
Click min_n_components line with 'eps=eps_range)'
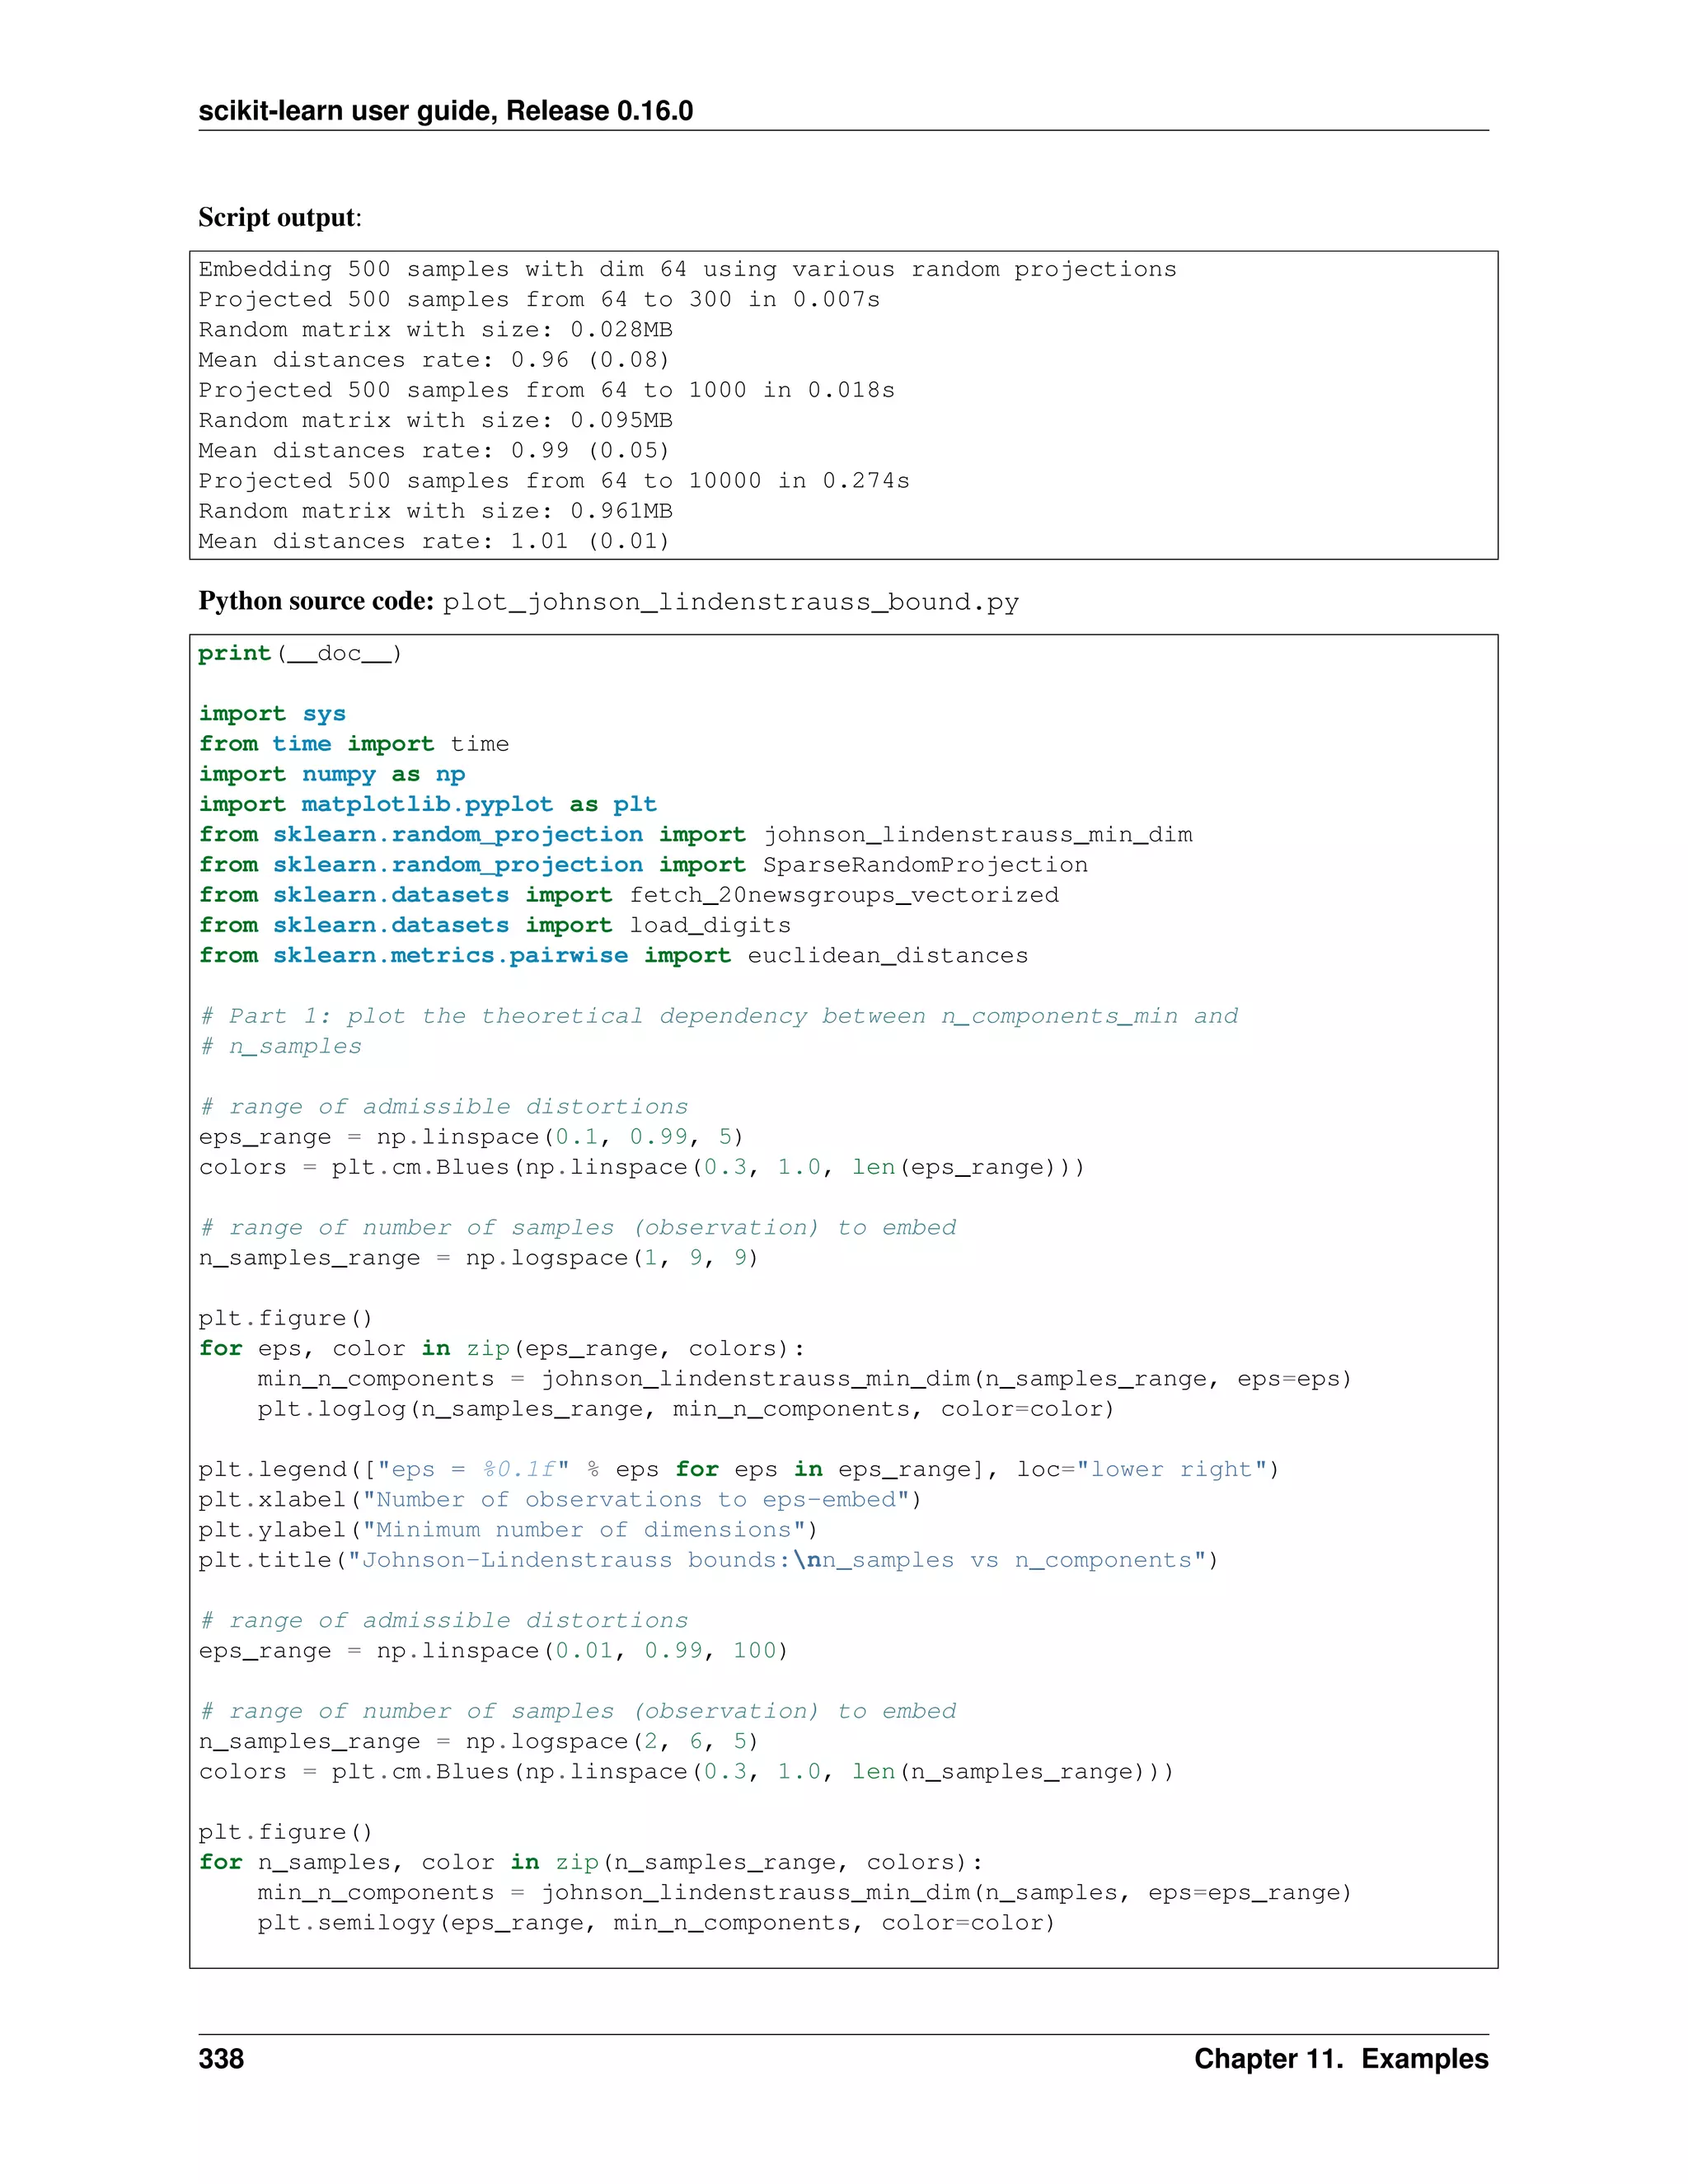click(805, 1893)
